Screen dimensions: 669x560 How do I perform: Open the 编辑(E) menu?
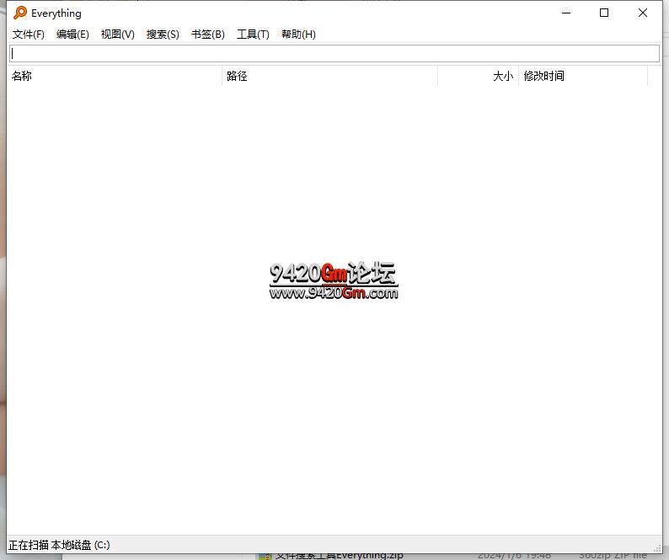[72, 35]
